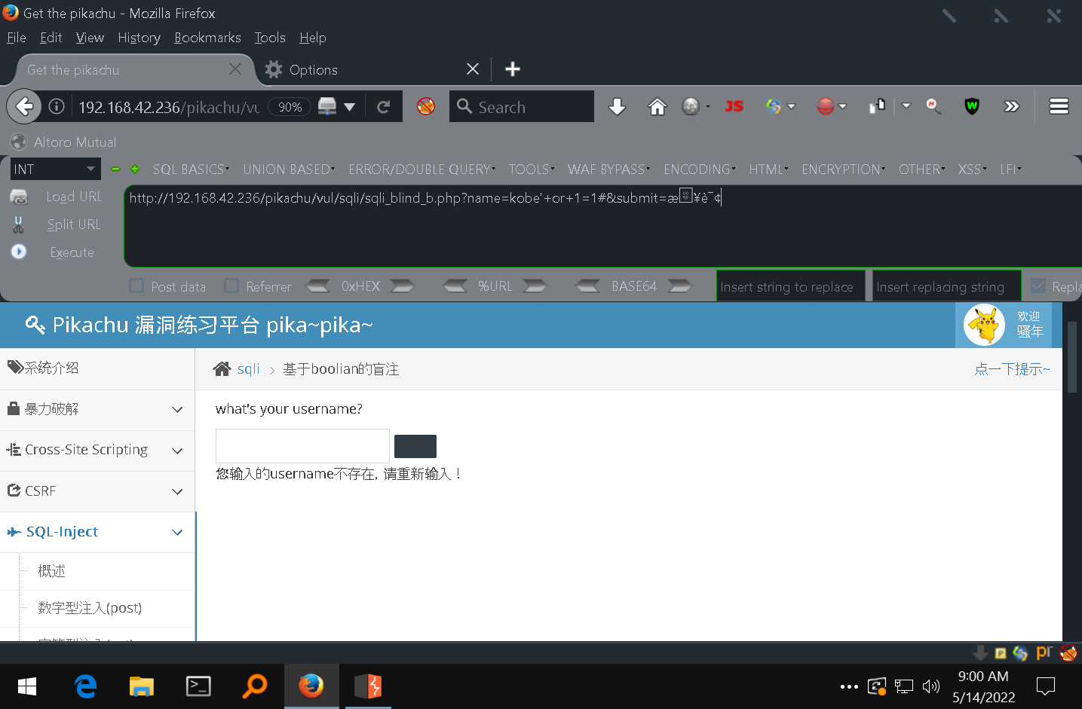
Task: Open a new tab with the plus icon
Action: [513, 69]
